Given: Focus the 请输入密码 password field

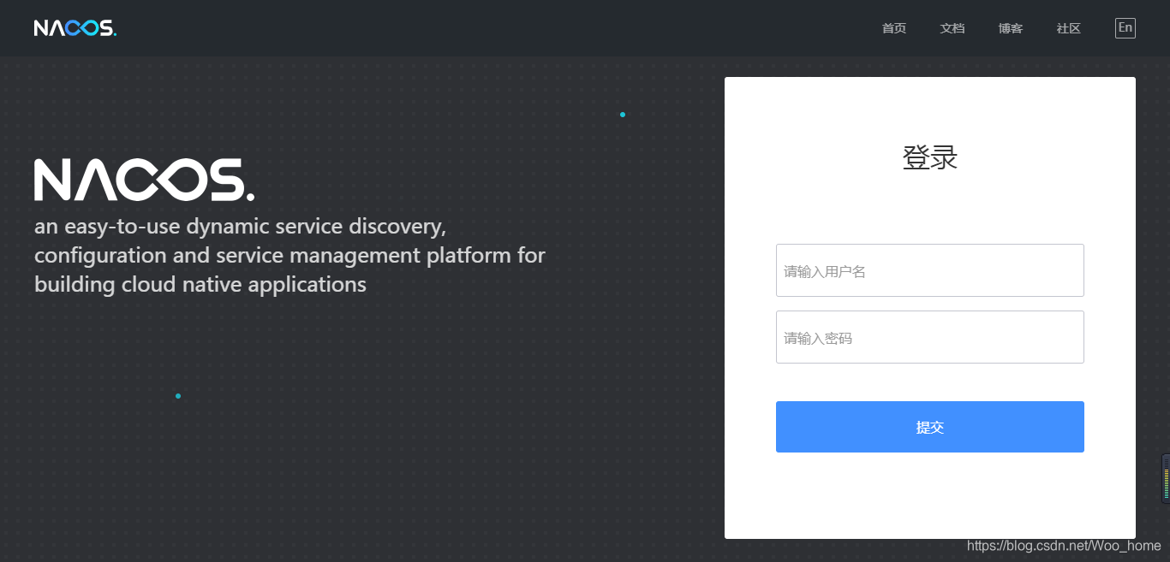Looking at the screenshot, I should 930,337.
